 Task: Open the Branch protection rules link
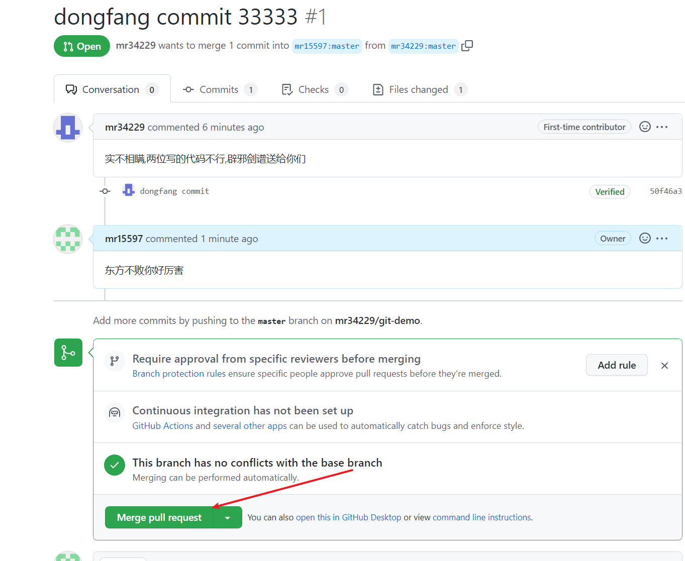pyautogui.click(x=179, y=374)
